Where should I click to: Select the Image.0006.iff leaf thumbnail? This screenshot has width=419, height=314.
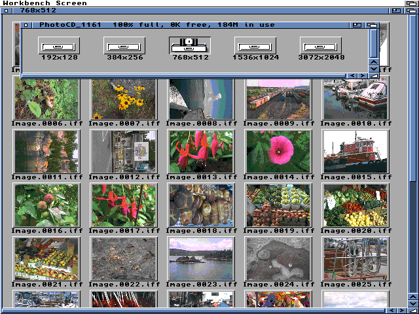coord(46,98)
